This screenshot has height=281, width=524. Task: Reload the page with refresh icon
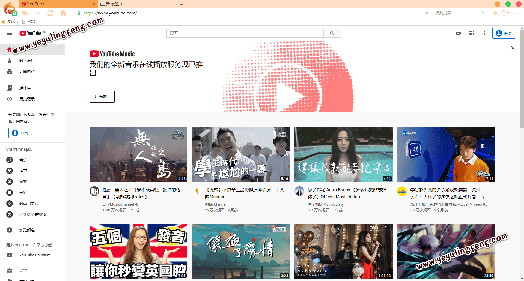[x=50, y=13]
